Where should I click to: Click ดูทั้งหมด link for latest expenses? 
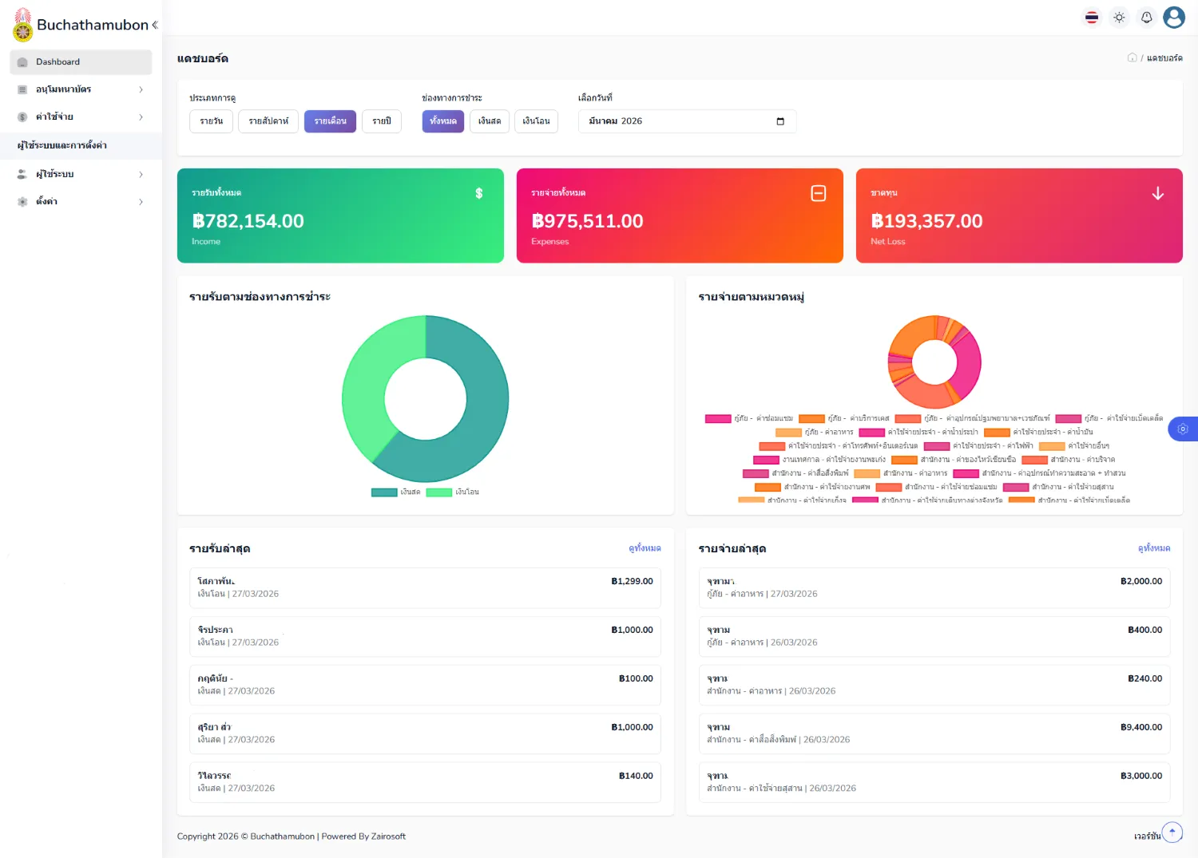[1154, 548]
